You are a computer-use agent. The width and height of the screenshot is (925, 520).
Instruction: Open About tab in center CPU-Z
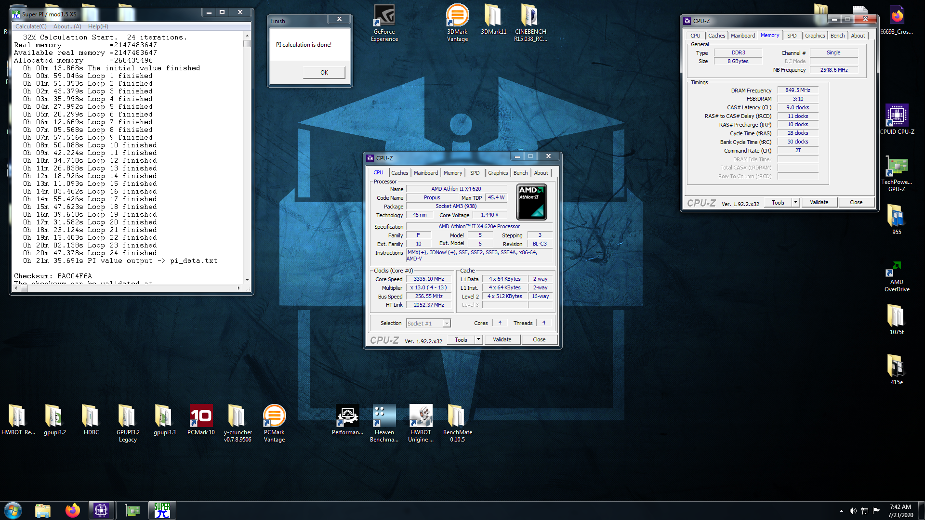tap(541, 173)
